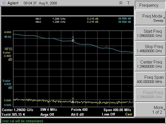The height and width of the screenshot is (124, 166).
Task: Select the Start Freq softkey
Action: [150, 33]
